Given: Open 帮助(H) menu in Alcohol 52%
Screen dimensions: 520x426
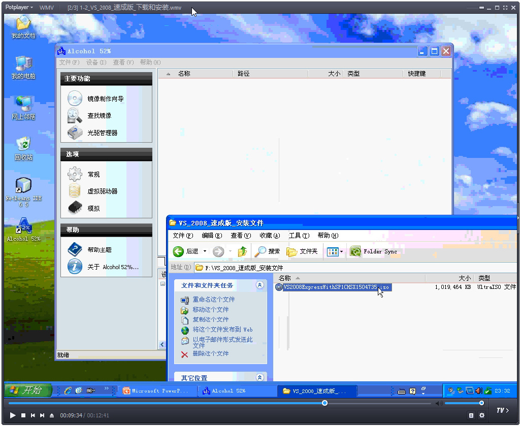Looking at the screenshot, I should pos(150,62).
